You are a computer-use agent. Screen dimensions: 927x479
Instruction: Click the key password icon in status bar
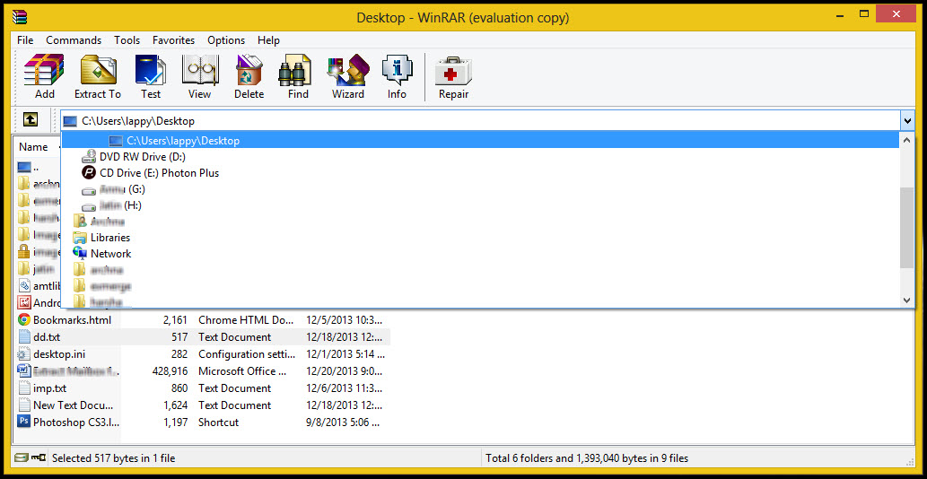click(x=38, y=457)
